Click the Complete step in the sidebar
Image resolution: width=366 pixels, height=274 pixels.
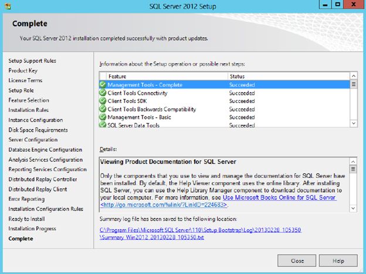click(x=21, y=239)
